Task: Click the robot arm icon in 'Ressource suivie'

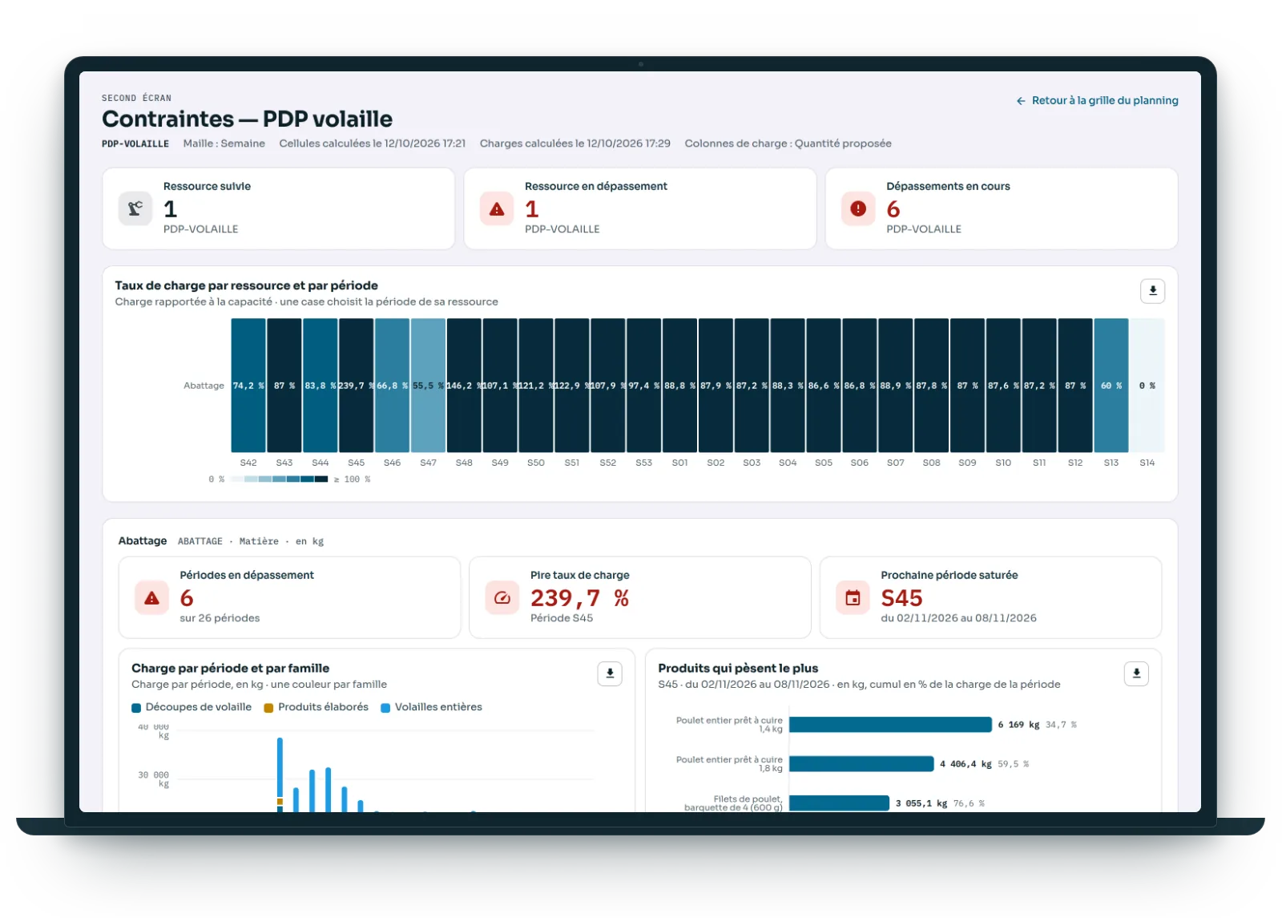Action: [135, 208]
